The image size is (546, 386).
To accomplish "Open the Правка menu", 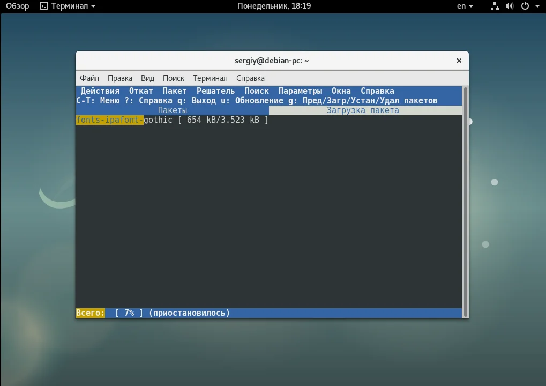I will [x=120, y=78].
